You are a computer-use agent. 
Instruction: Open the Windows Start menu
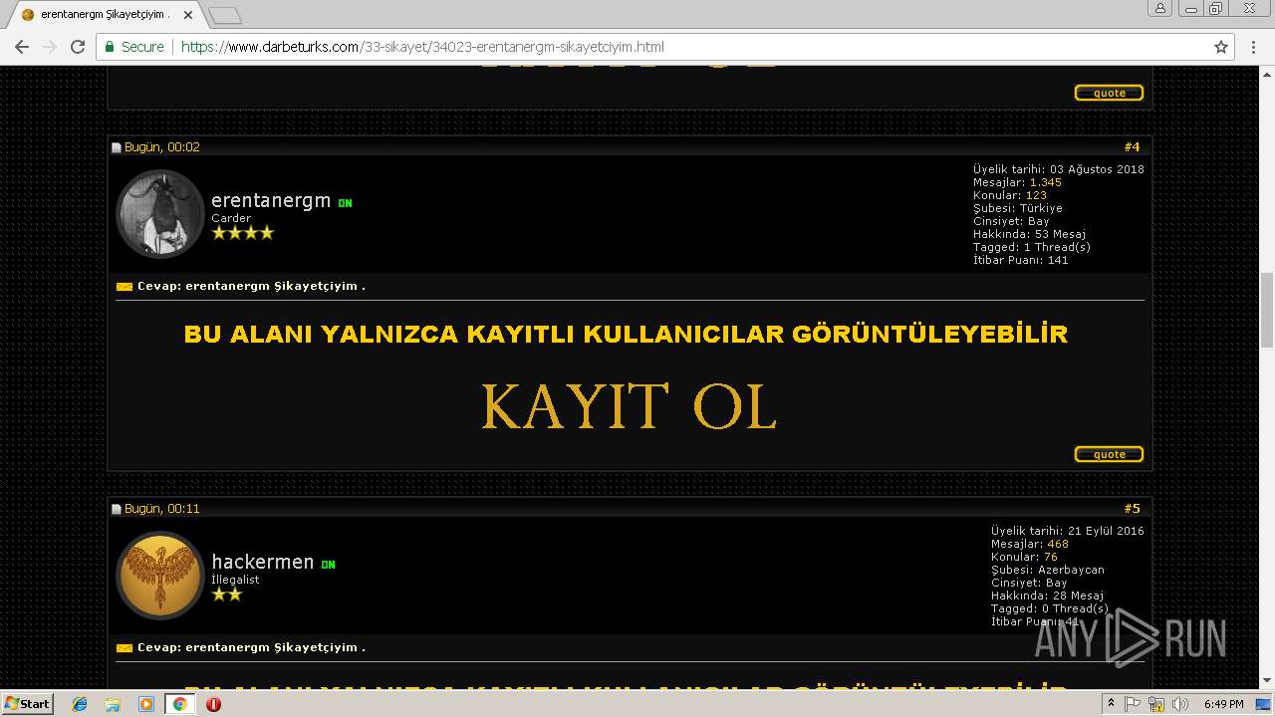(28, 703)
